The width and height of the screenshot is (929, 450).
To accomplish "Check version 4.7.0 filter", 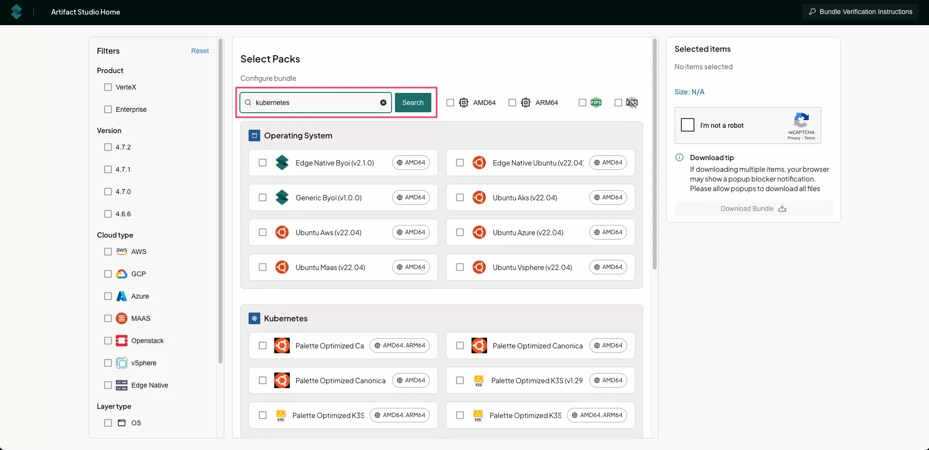I will pyautogui.click(x=108, y=192).
